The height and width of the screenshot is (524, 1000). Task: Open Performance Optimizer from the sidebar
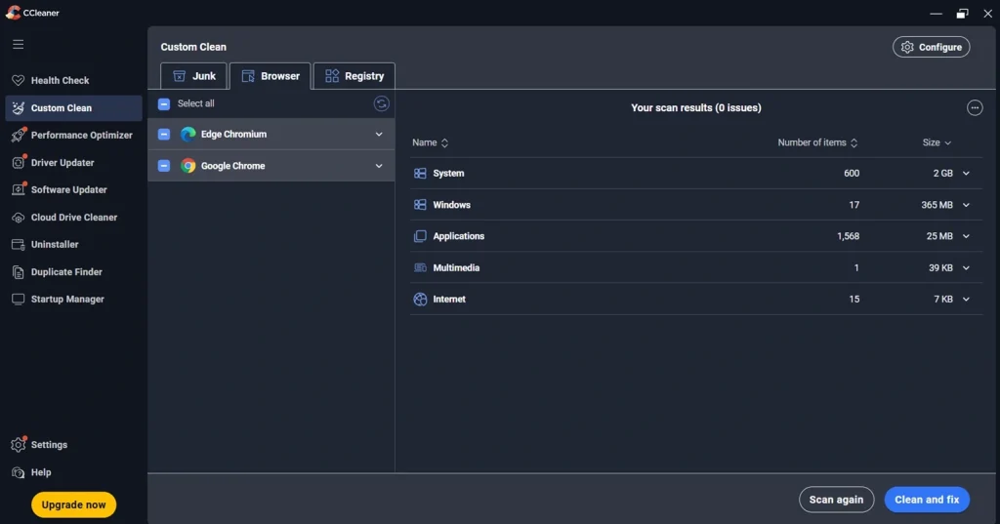[73, 135]
